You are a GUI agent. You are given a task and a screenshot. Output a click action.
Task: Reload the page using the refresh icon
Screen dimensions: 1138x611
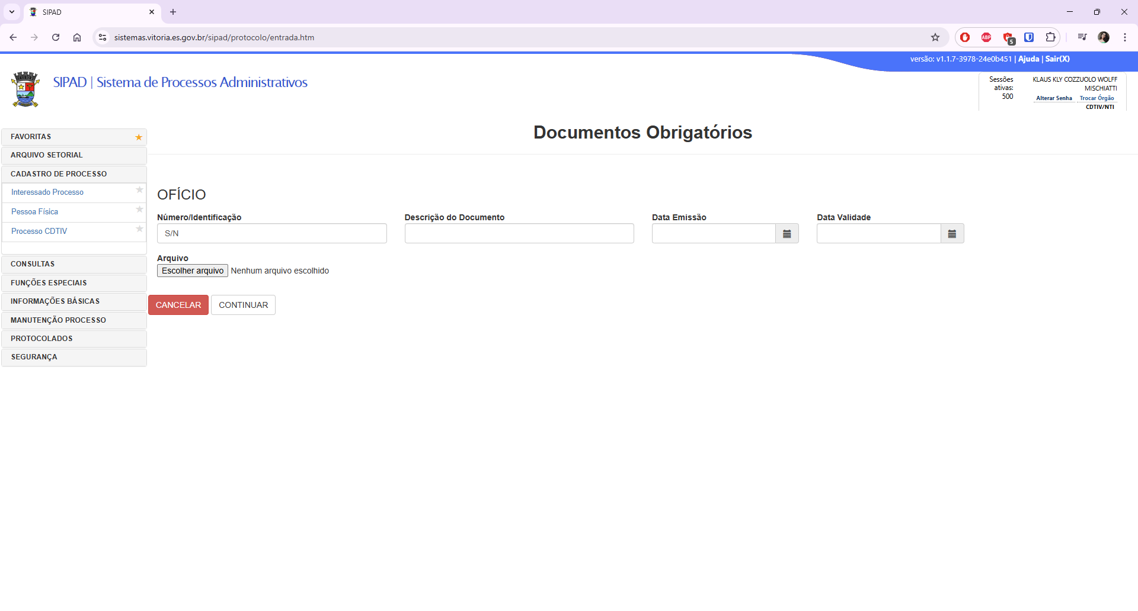56,37
